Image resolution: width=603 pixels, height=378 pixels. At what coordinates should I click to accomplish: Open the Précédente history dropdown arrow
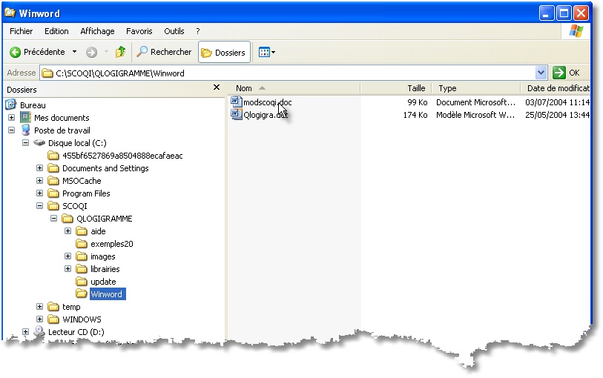click(x=75, y=51)
